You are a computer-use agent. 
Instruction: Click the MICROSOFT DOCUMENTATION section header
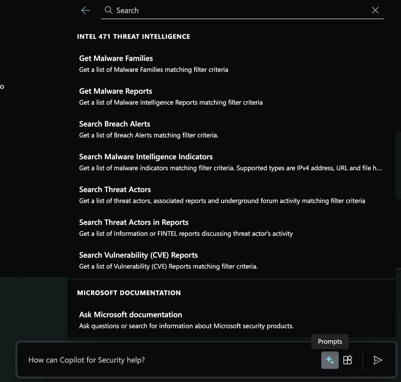point(129,293)
